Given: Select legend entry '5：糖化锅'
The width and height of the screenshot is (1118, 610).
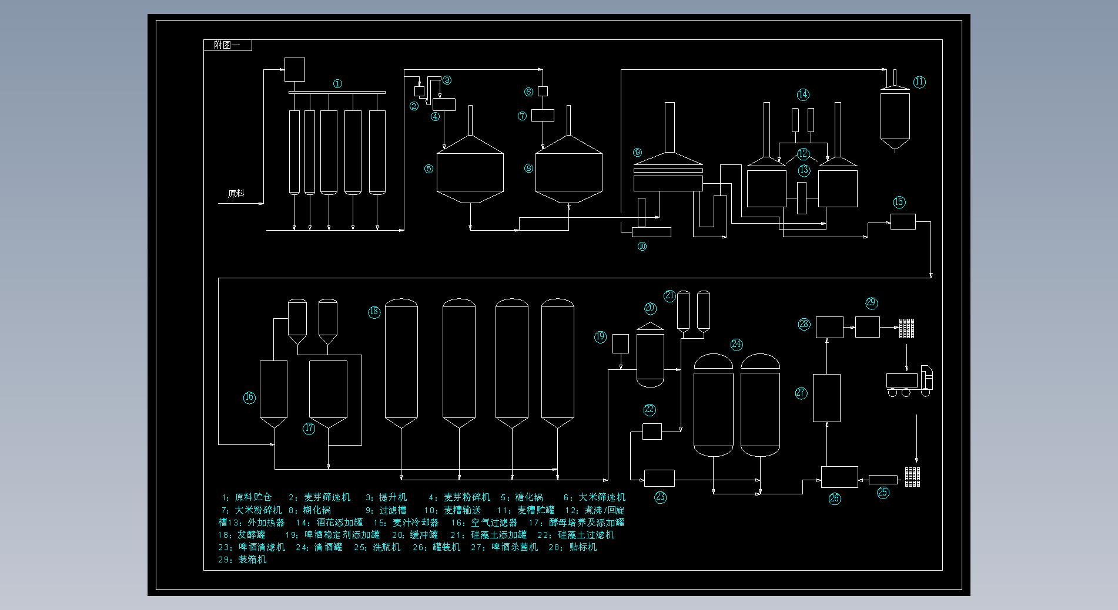Looking at the screenshot, I should (x=522, y=497).
